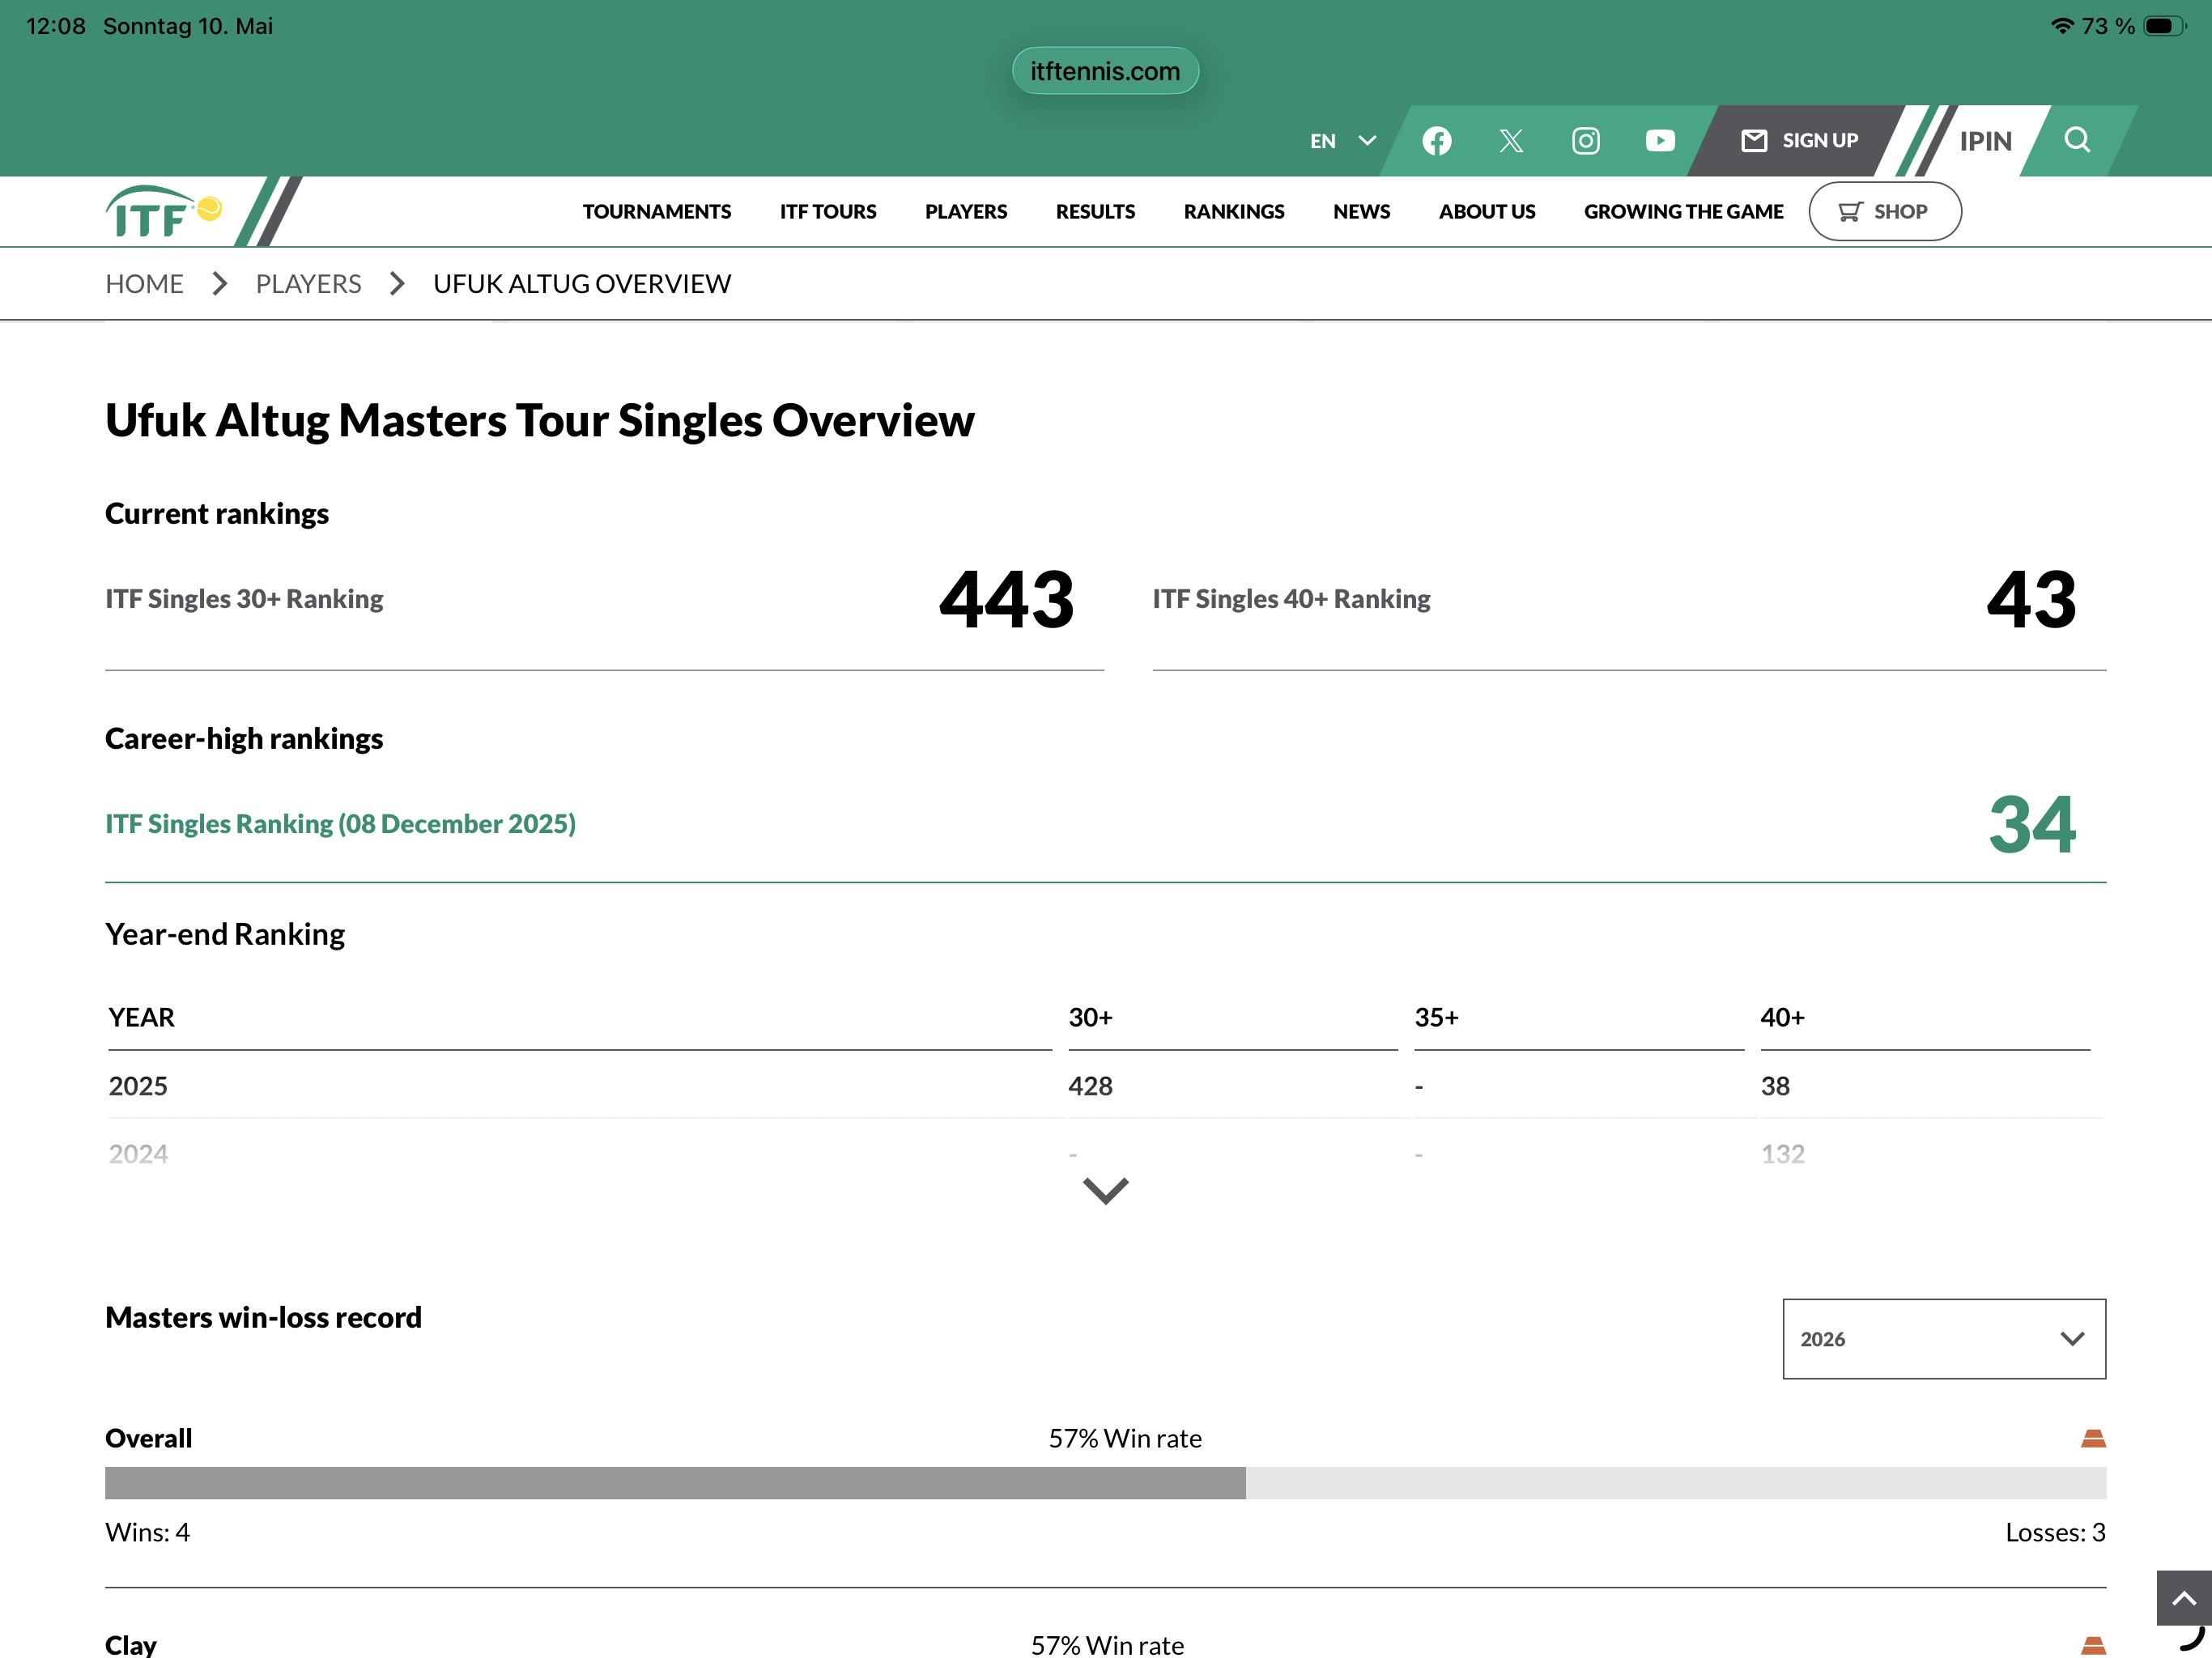
Task: Open the Tournaments menu
Action: (657, 211)
